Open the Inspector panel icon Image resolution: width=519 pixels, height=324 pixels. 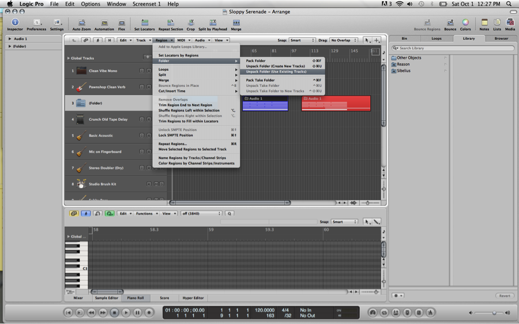(15, 23)
